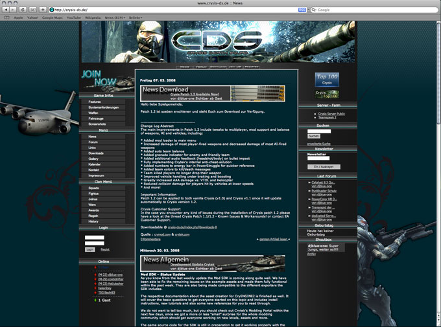Open the News Allgemein banner image
This screenshot has width=441, height=327.
point(213,264)
